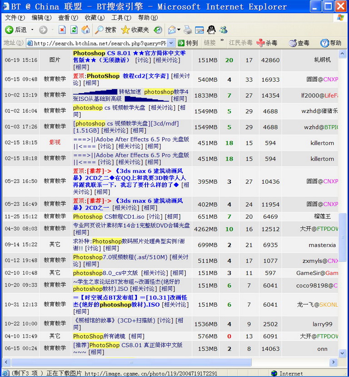
Task: Refresh the page with the green arrows icon
Action: pos(74,30)
